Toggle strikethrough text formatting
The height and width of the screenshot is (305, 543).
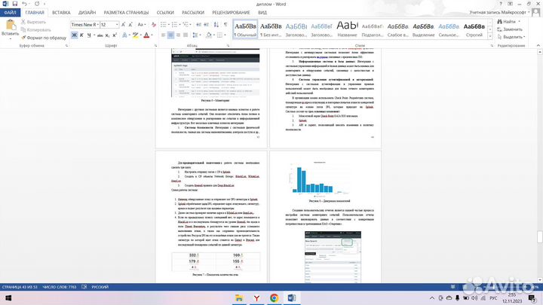[101, 35]
